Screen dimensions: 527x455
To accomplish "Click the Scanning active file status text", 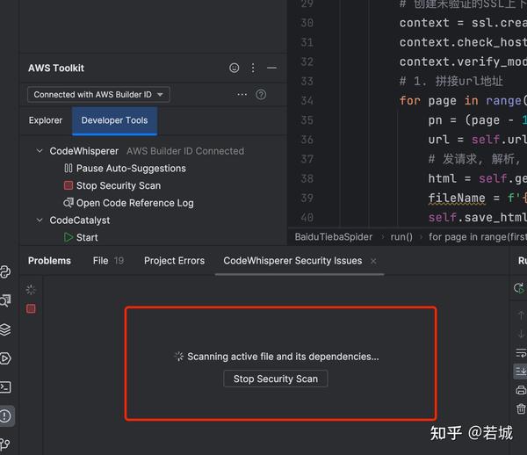I will [283, 357].
